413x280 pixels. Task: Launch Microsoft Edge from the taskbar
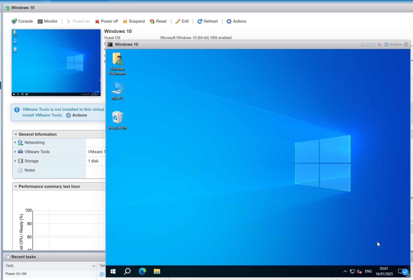142,271
